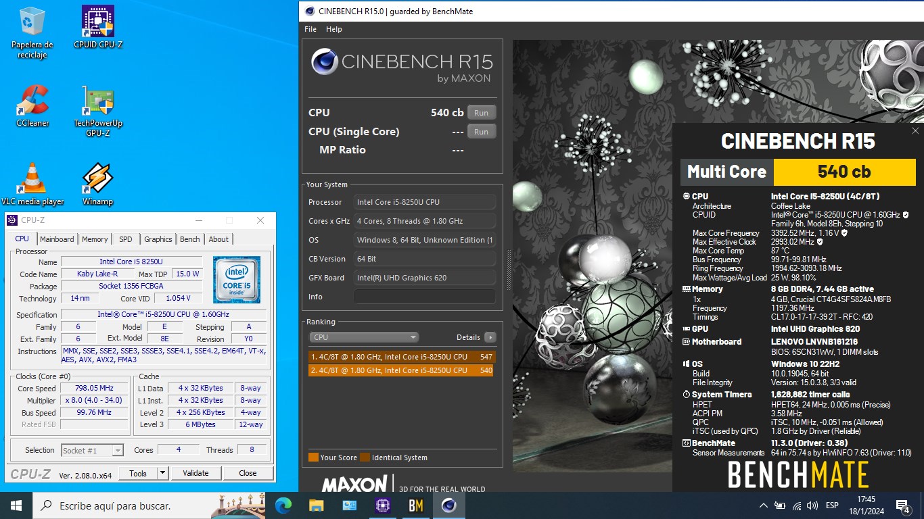The width and height of the screenshot is (924, 519).
Task: Open the Winamp desktop shortcut
Action: coord(98,184)
